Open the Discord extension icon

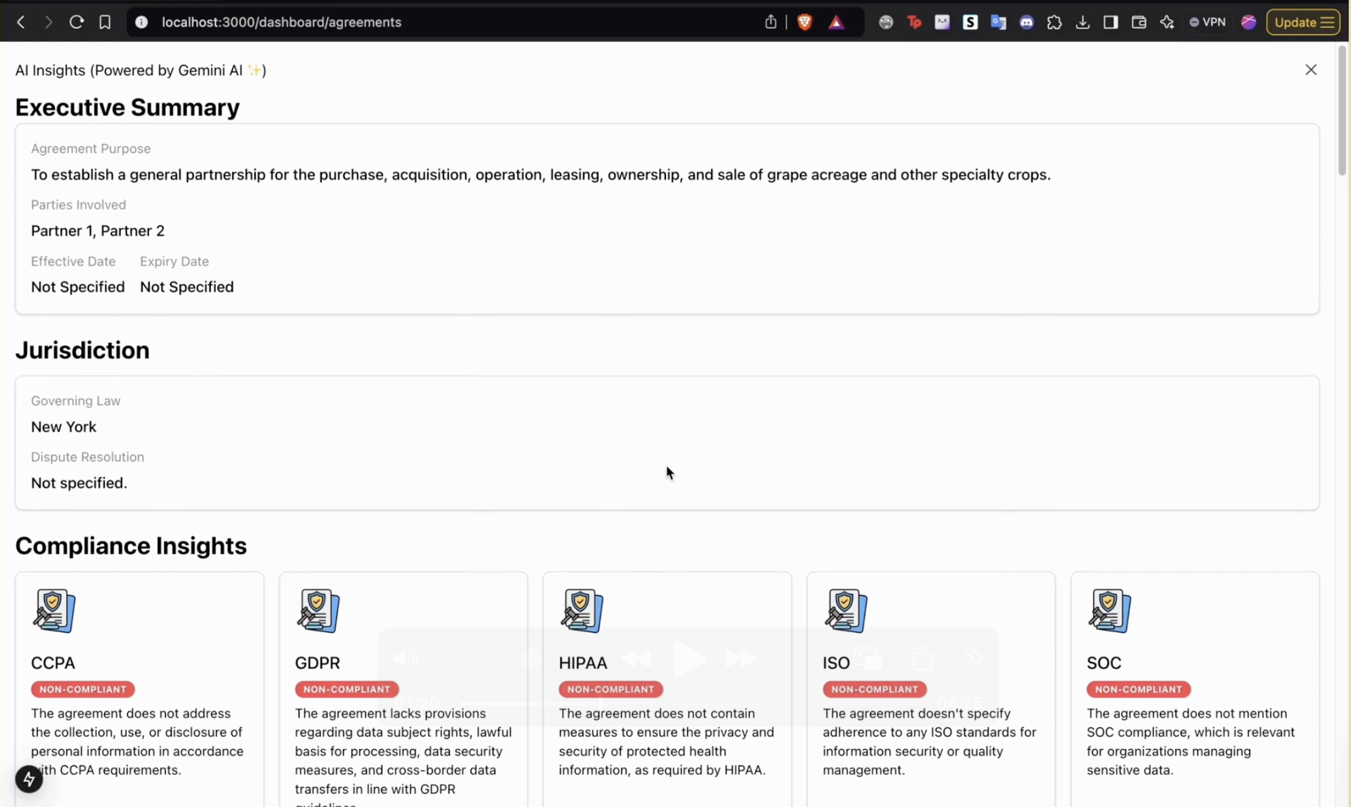[x=1027, y=22]
